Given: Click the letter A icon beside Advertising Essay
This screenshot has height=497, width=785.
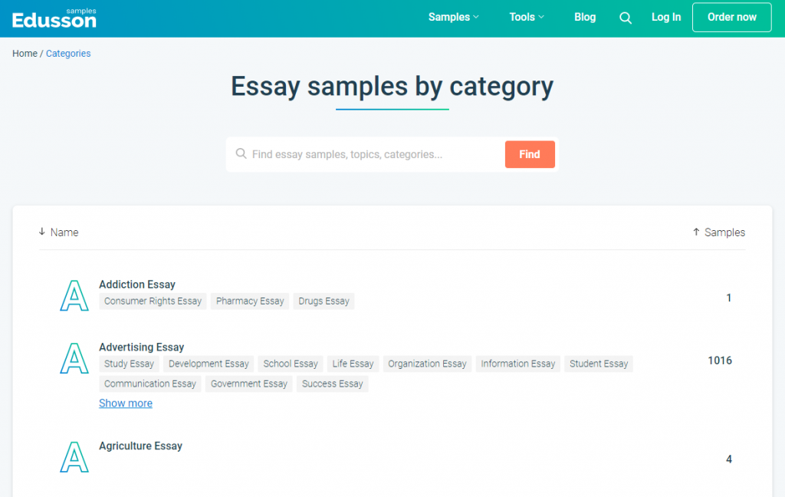Looking at the screenshot, I should (x=74, y=358).
